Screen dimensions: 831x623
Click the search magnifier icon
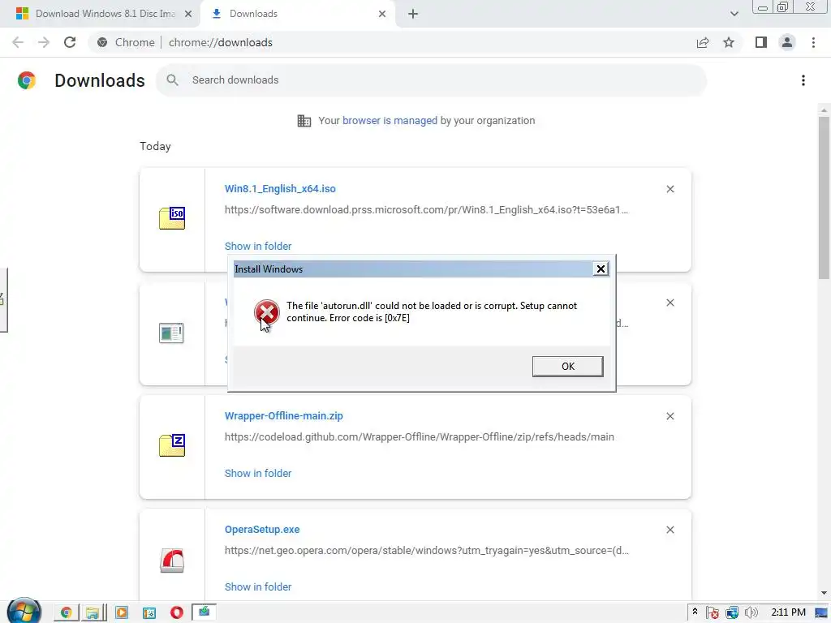(172, 80)
